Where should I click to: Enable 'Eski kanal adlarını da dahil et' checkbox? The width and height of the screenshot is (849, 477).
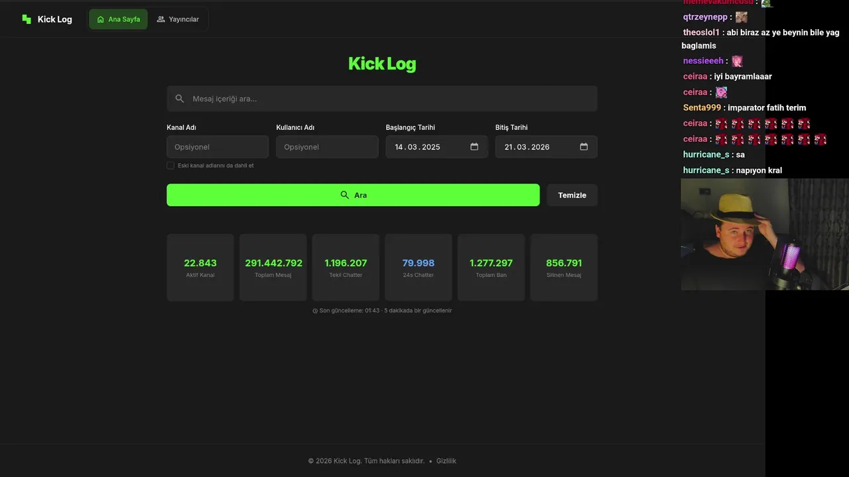pyautogui.click(x=170, y=166)
